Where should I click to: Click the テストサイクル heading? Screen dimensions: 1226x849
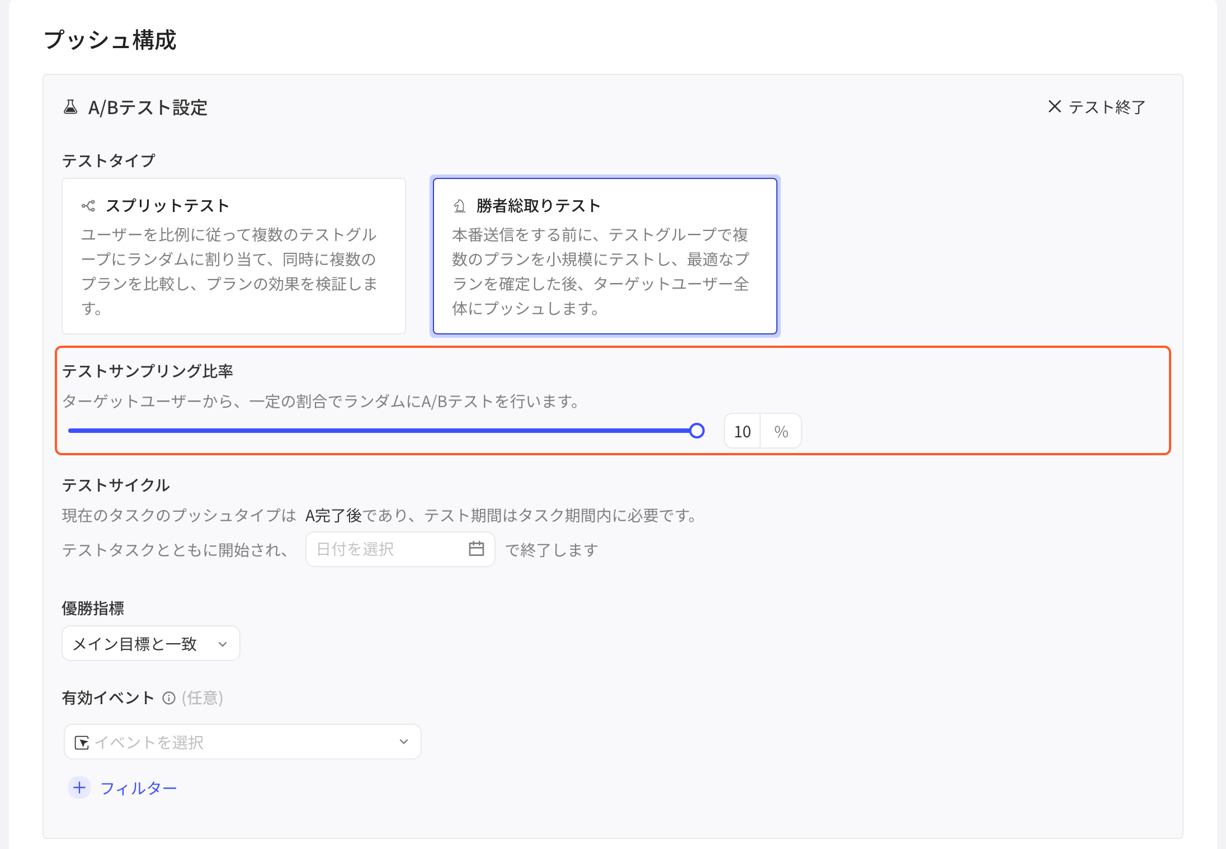[116, 485]
